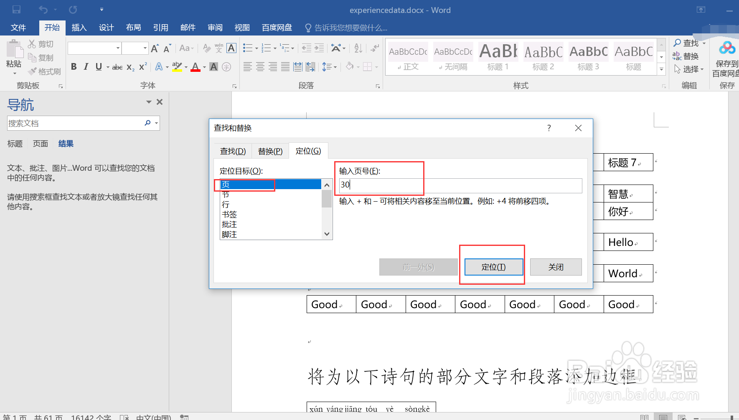Click the 关闭 button in the dialog
This screenshot has width=739, height=420.
556,267
